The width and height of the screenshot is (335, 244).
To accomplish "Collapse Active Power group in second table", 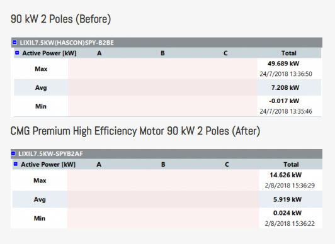I will tap(16, 164).
